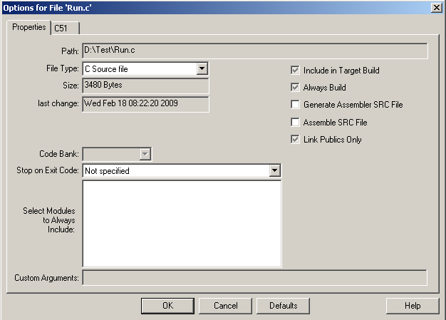Image resolution: width=446 pixels, height=320 pixels.
Task: Switch to the C51 tab
Action: pyautogui.click(x=65, y=29)
